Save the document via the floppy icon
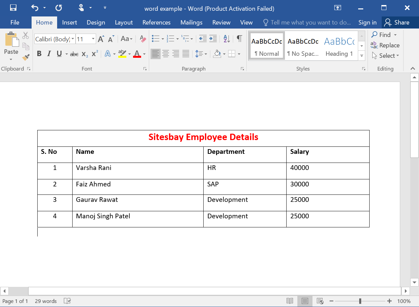This screenshot has width=419, height=307. [x=13, y=8]
